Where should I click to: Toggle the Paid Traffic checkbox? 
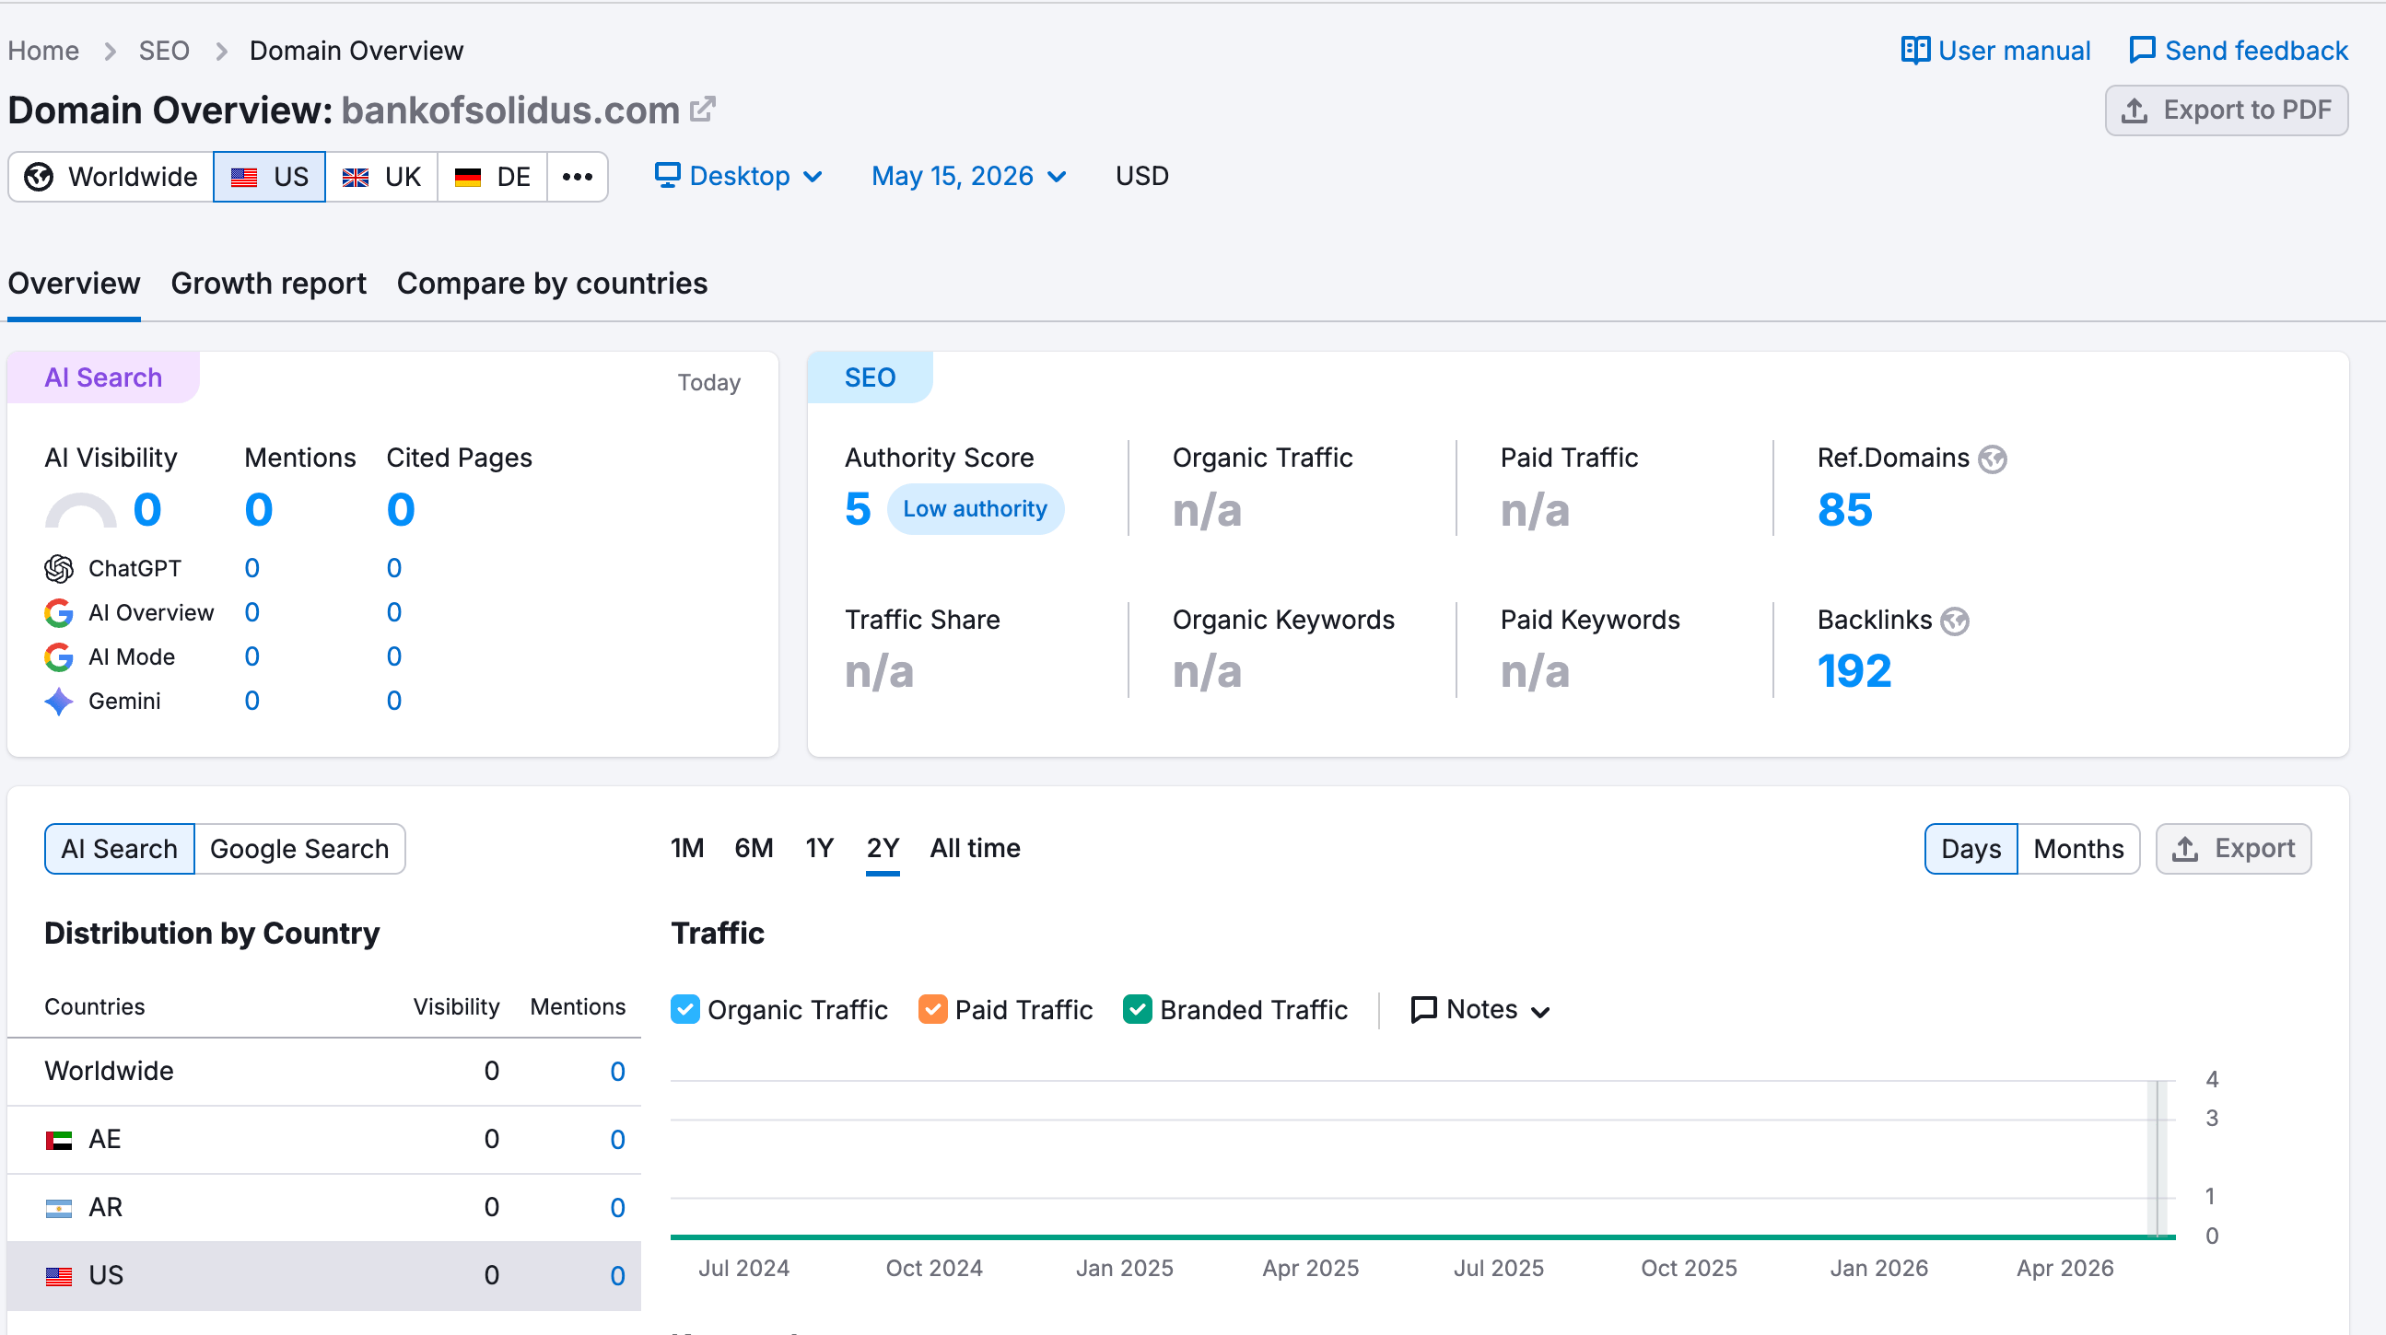(x=932, y=1009)
